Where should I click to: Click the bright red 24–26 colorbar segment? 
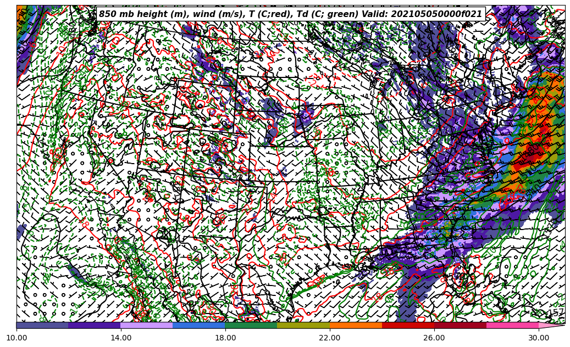coord(408,325)
